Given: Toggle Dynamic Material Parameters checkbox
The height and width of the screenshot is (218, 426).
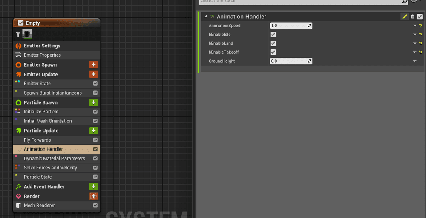Looking at the screenshot, I should click(x=95, y=158).
